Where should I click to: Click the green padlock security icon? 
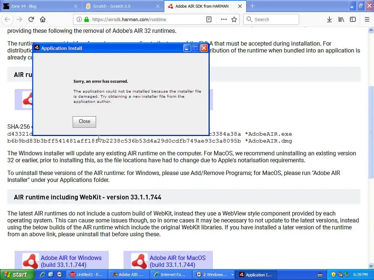87,19
